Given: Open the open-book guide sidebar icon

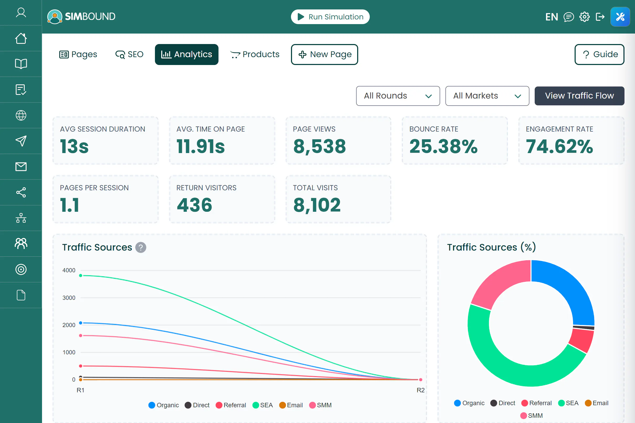Looking at the screenshot, I should (x=21, y=64).
